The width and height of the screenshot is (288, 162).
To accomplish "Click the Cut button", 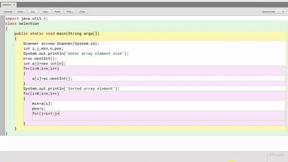I will (33, 12).
